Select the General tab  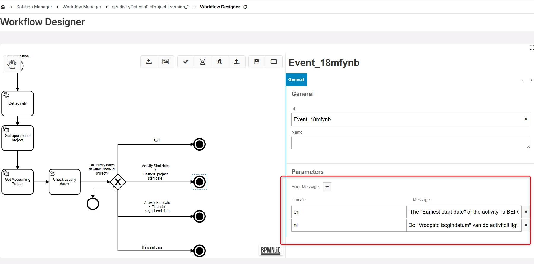coord(296,79)
